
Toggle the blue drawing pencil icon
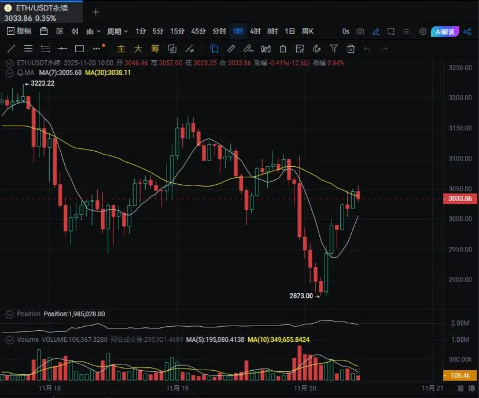tap(376, 31)
